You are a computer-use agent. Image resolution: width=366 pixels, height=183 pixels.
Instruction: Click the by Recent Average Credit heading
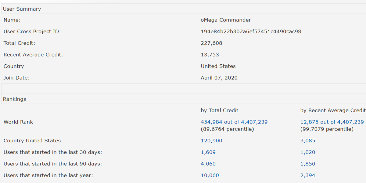(x=333, y=110)
